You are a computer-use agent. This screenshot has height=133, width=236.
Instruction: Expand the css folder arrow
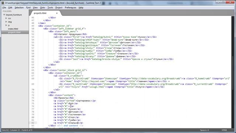pyautogui.click(x=6, y=18)
